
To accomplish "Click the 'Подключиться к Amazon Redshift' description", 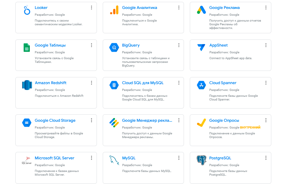I will (x=59, y=96).
